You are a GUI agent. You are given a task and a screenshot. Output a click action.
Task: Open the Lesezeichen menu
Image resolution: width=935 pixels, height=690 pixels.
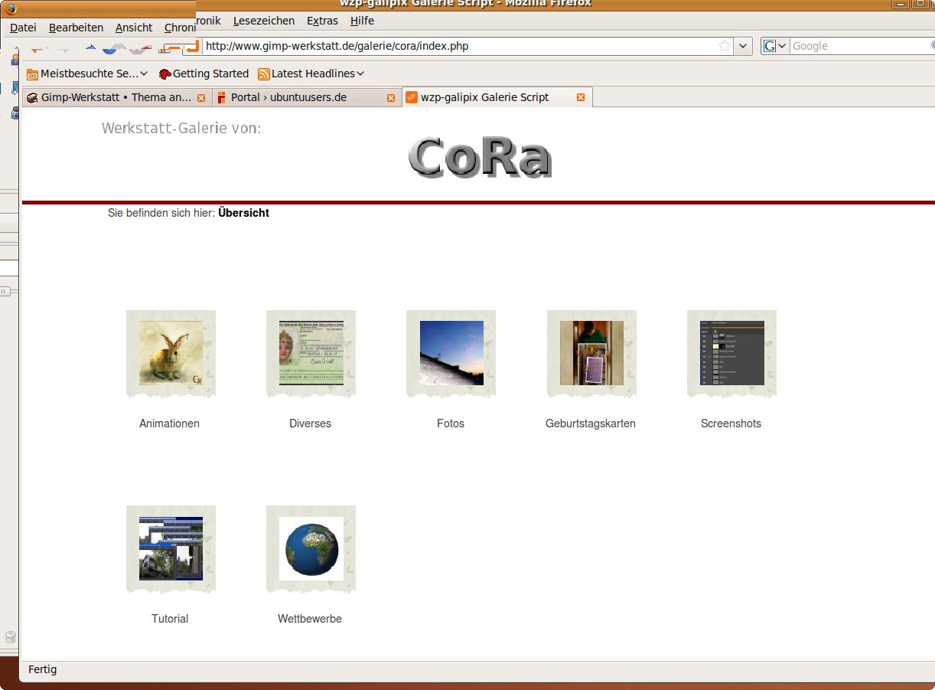coord(262,21)
